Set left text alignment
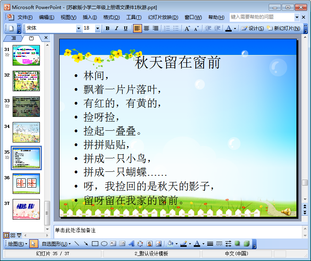Viewport: 311px width, 261px height. coord(137,28)
